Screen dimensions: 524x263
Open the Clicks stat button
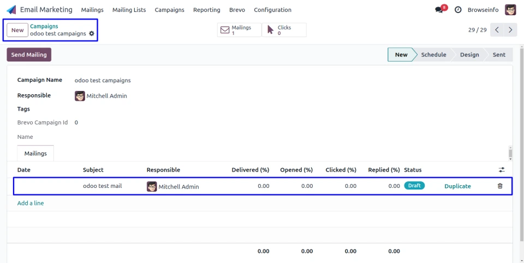click(x=284, y=30)
